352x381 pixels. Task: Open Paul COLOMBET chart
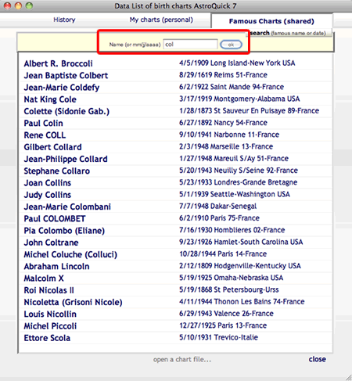click(55, 219)
